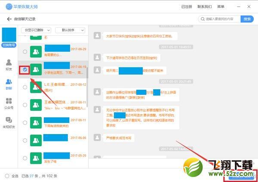258x182 pixels.
Task: Click the blue account avatar thumbnail
Action: (x=9, y=35)
